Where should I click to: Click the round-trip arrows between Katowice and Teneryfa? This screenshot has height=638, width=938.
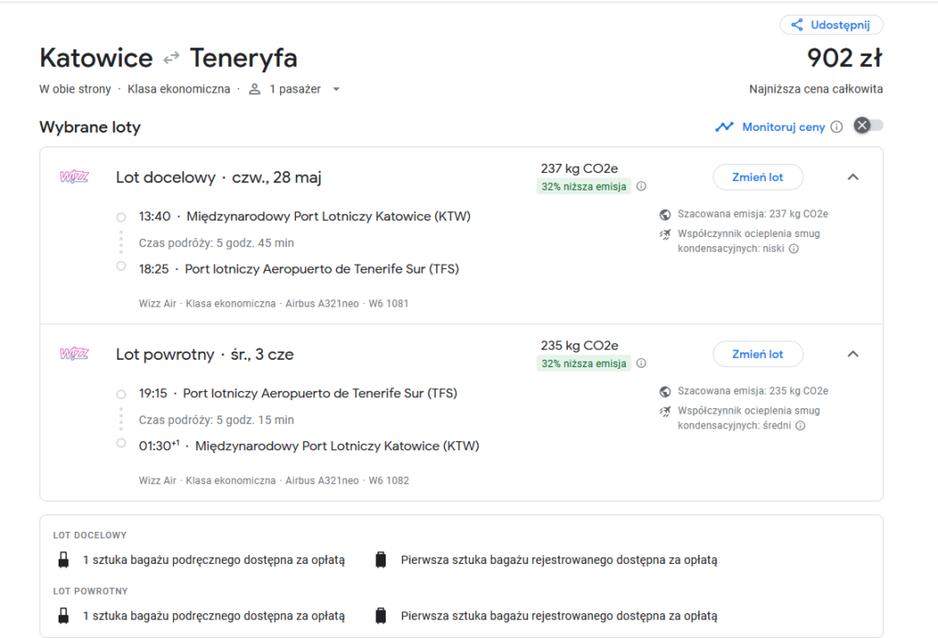[171, 59]
